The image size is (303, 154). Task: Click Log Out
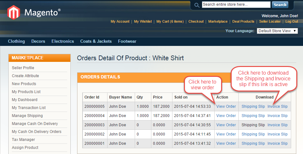pyautogui.click(x=291, y=22)
